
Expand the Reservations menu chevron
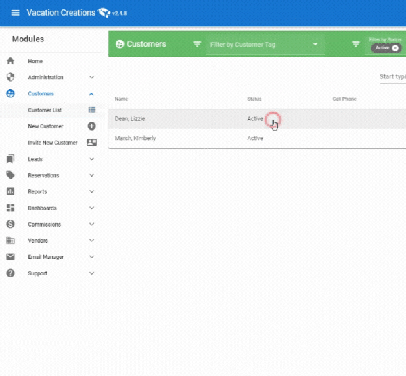coord(91,175)
